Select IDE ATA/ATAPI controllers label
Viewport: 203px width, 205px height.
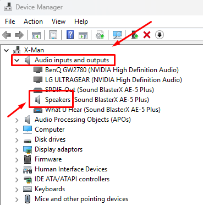[72, 179]
